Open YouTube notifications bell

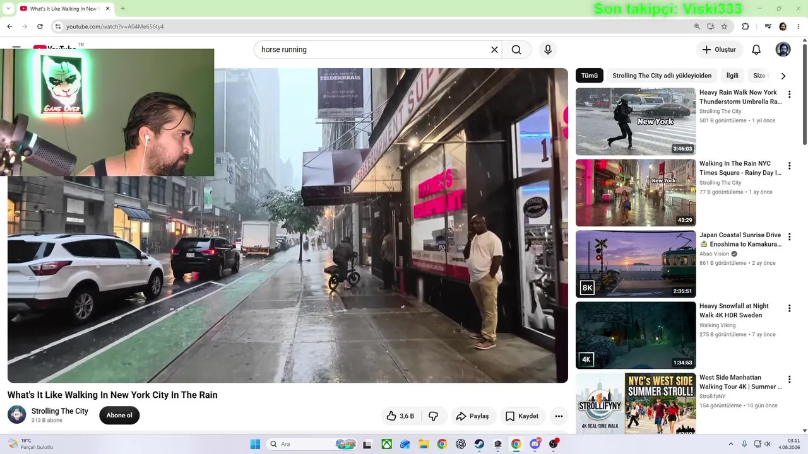756,50
